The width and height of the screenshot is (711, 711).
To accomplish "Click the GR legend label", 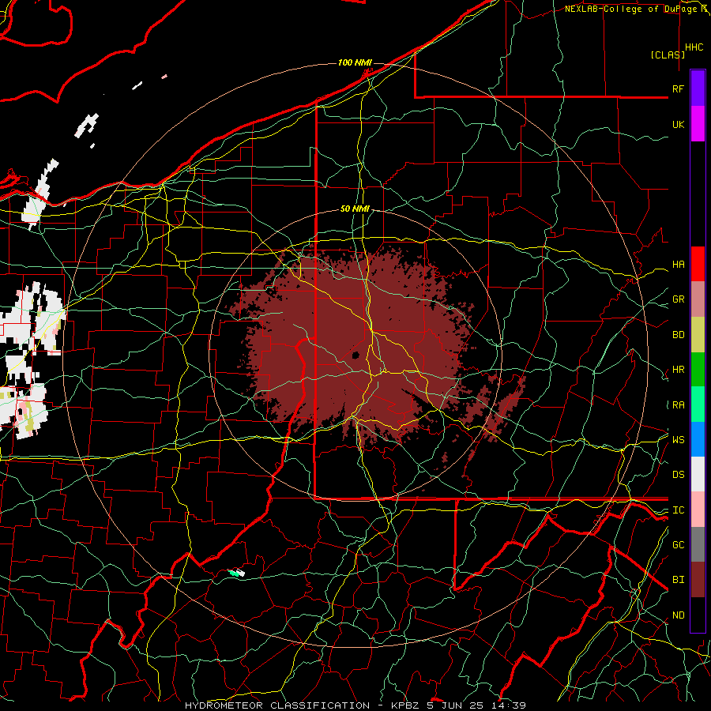I will 678,299.
